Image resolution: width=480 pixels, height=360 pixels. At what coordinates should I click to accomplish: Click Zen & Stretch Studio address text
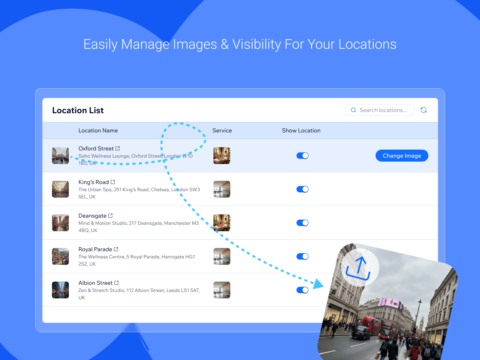tap(139, 294)
